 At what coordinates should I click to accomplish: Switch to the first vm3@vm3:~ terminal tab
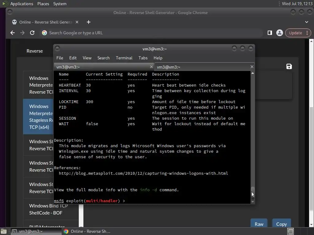click(102, 67)
